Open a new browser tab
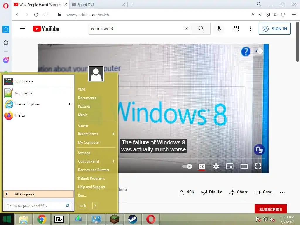300x225 pixels. [x=132, y=4]
